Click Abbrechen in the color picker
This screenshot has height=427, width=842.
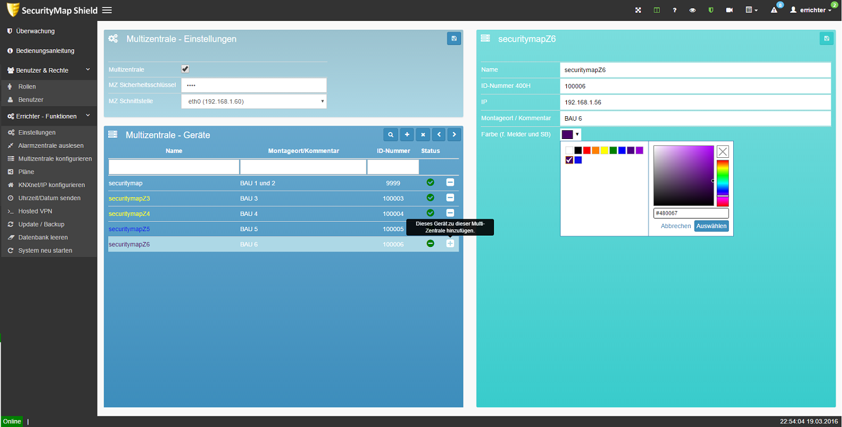pos(676,226)
